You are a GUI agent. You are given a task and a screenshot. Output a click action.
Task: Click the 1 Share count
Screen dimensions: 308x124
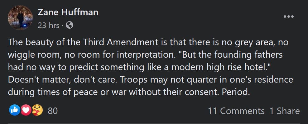click(285, 111)
